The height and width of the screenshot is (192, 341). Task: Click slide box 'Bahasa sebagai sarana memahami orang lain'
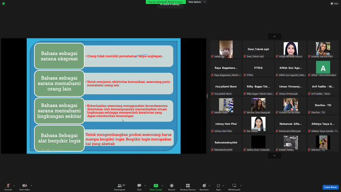point(59,83)
